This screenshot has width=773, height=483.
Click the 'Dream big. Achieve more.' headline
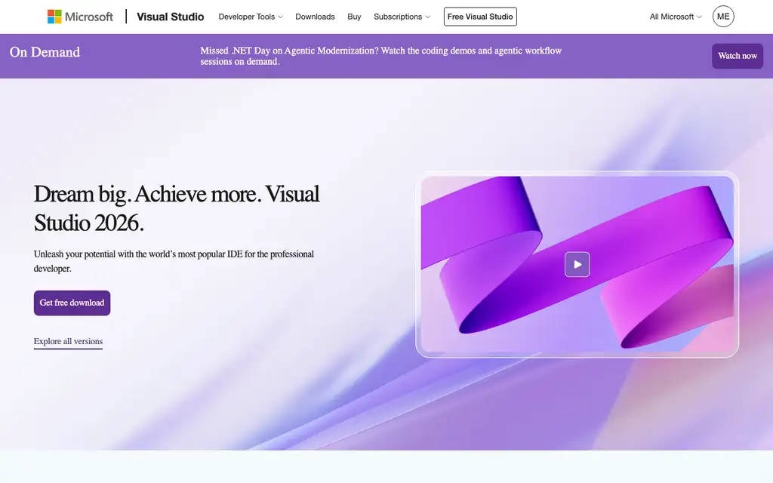pyautogui.click(x=177, y=208)
